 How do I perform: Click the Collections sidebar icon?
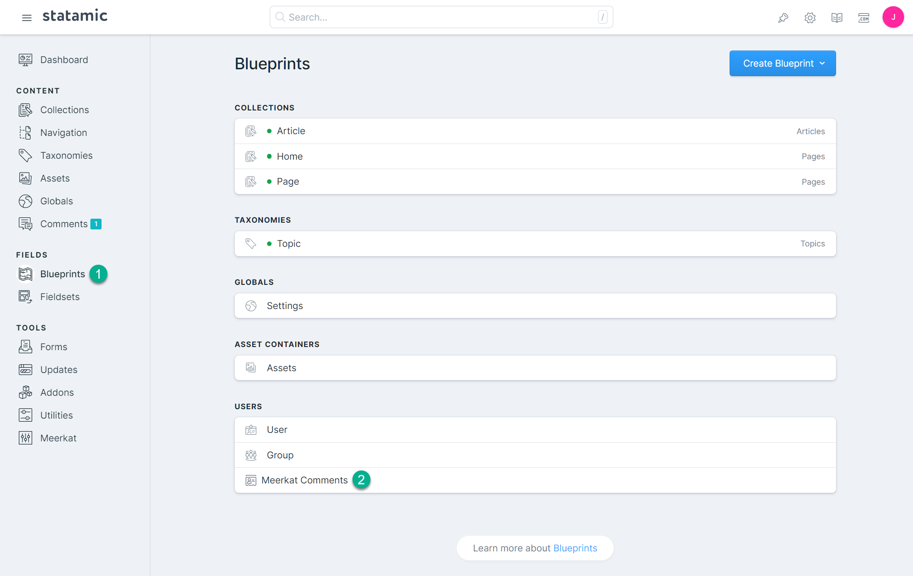(x=25, y=110)
